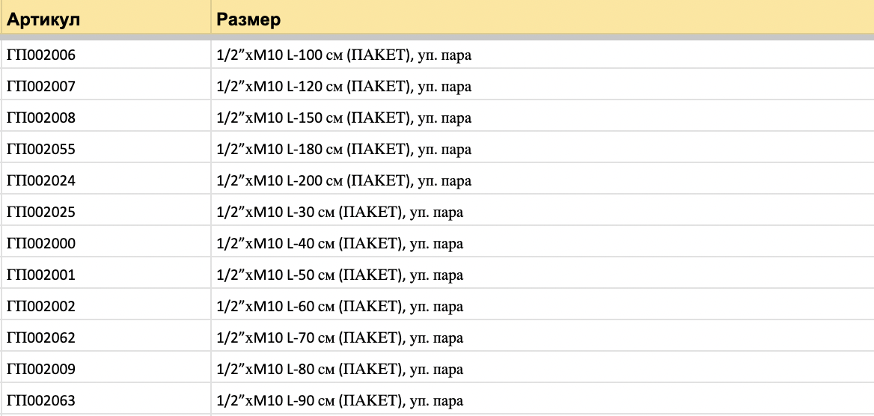
Task: Select article ГП002001
Action: coord(41,275)
